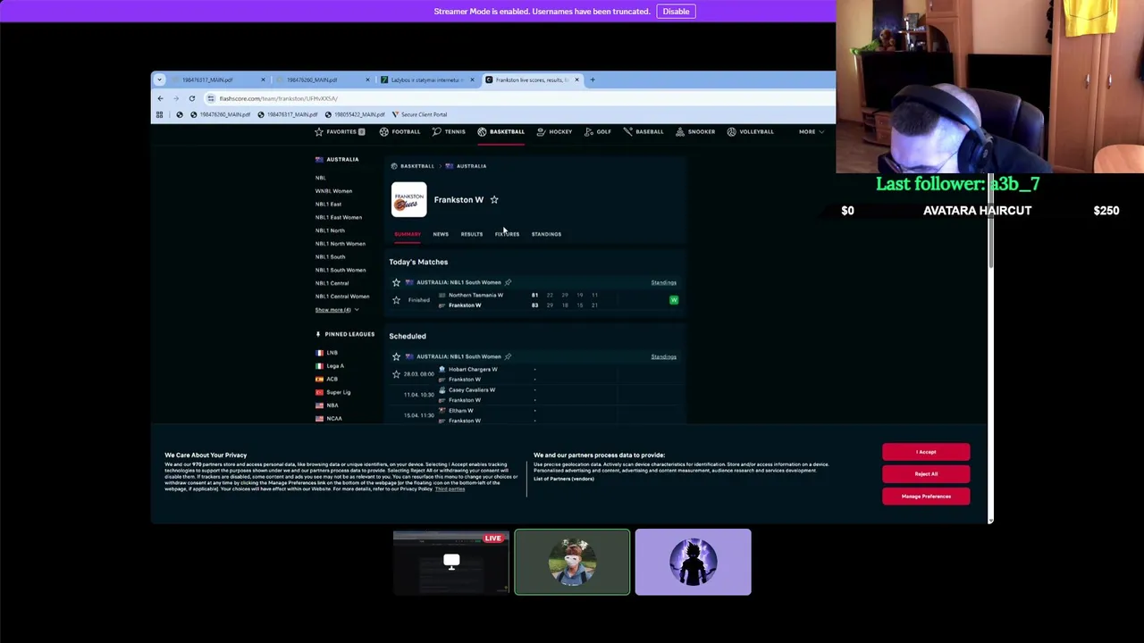Pin the NBL1 South Women league under Scheduled

coord(509,356)
